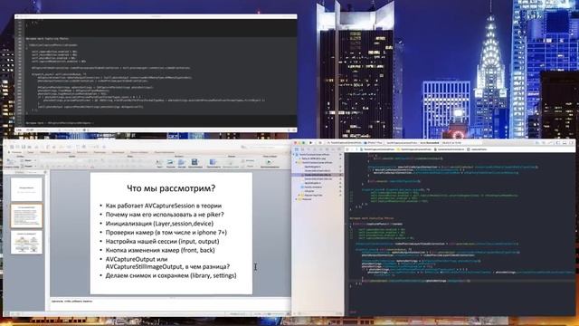Run the project with Xcode's play button
Viewport: 579px width, 326px height.
[x=310, y=143]
